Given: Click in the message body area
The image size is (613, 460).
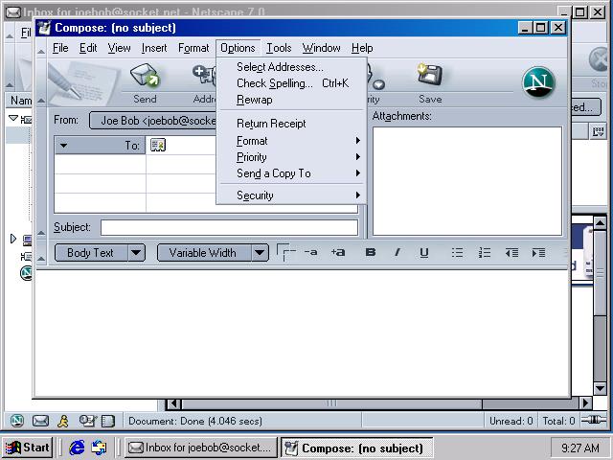Looking at the screenshot, I should click(302, 333).
